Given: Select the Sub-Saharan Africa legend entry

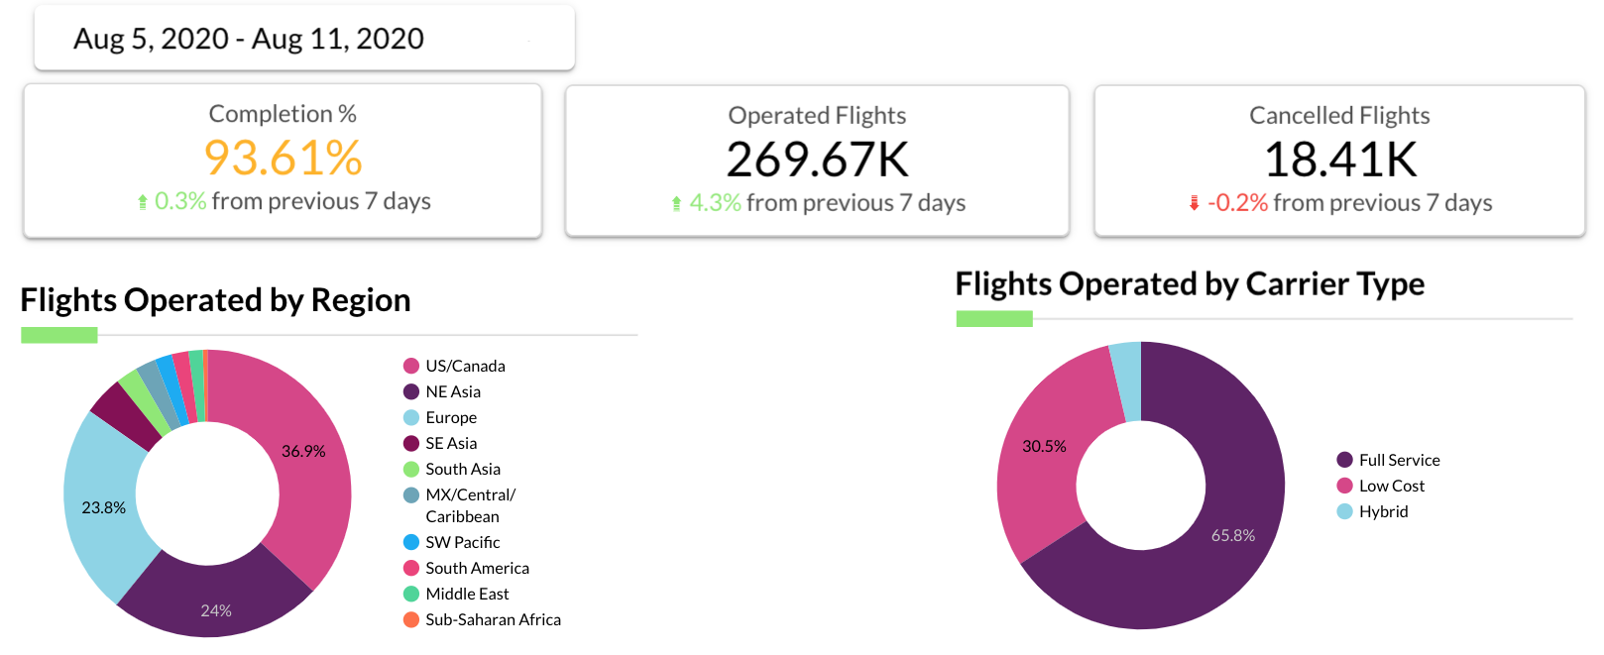Looking at the screenshot, I should (x=483, y=619).
